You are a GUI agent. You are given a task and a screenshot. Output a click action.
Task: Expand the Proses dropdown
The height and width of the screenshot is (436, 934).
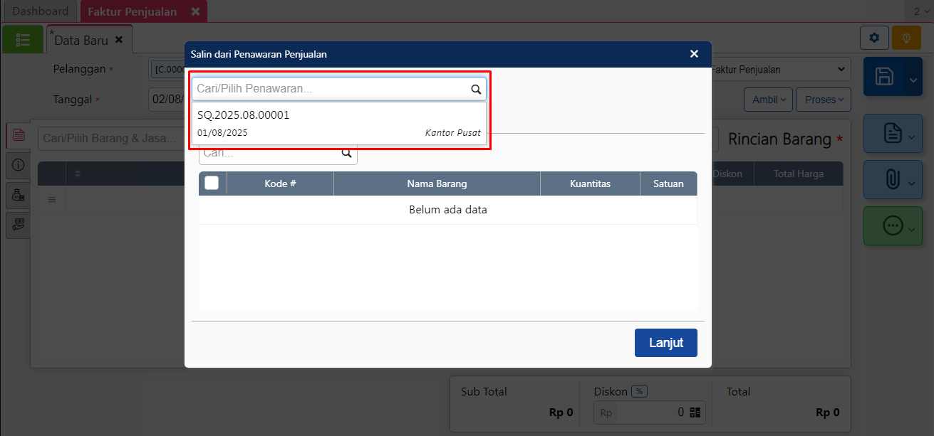[x=823, y=100]
